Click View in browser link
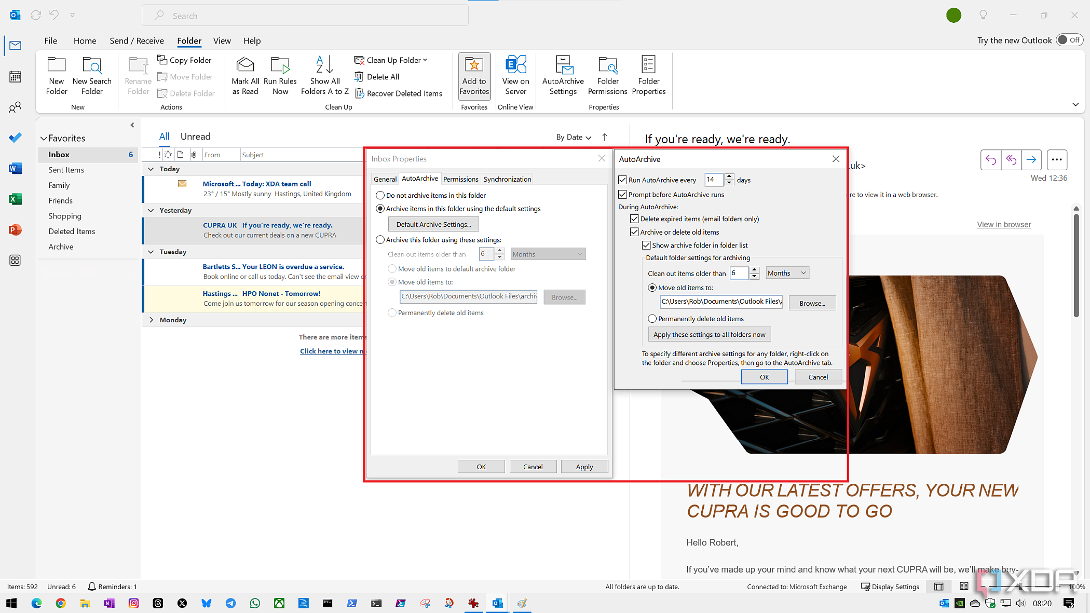 [1004, 224]
